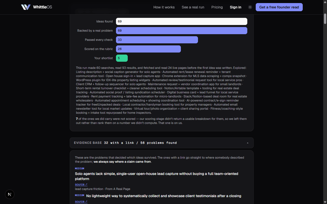Click the MEDIUM tag beside testimonials heading
The height and width of the screenshot is (204, 327).
click(79, 195)
